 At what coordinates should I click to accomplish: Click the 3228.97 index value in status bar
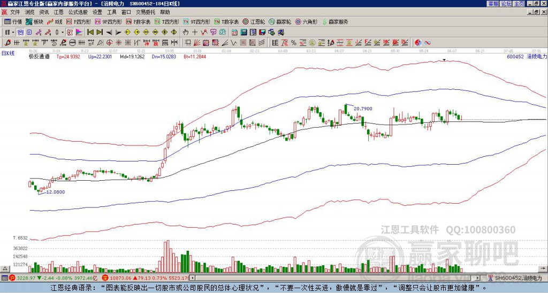(x=26, y=278)
